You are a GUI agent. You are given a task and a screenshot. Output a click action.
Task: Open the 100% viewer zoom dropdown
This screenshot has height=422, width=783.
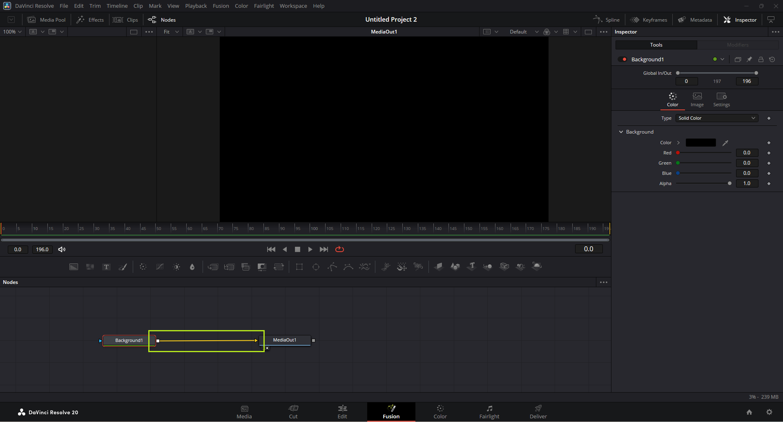coord(12,31)
